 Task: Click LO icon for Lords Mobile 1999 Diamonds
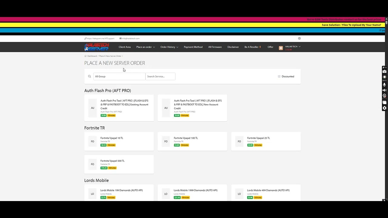tap(166, 194)
